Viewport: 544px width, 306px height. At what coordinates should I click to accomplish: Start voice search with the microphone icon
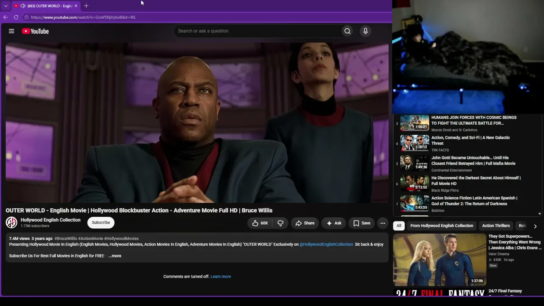coord(365,31)
